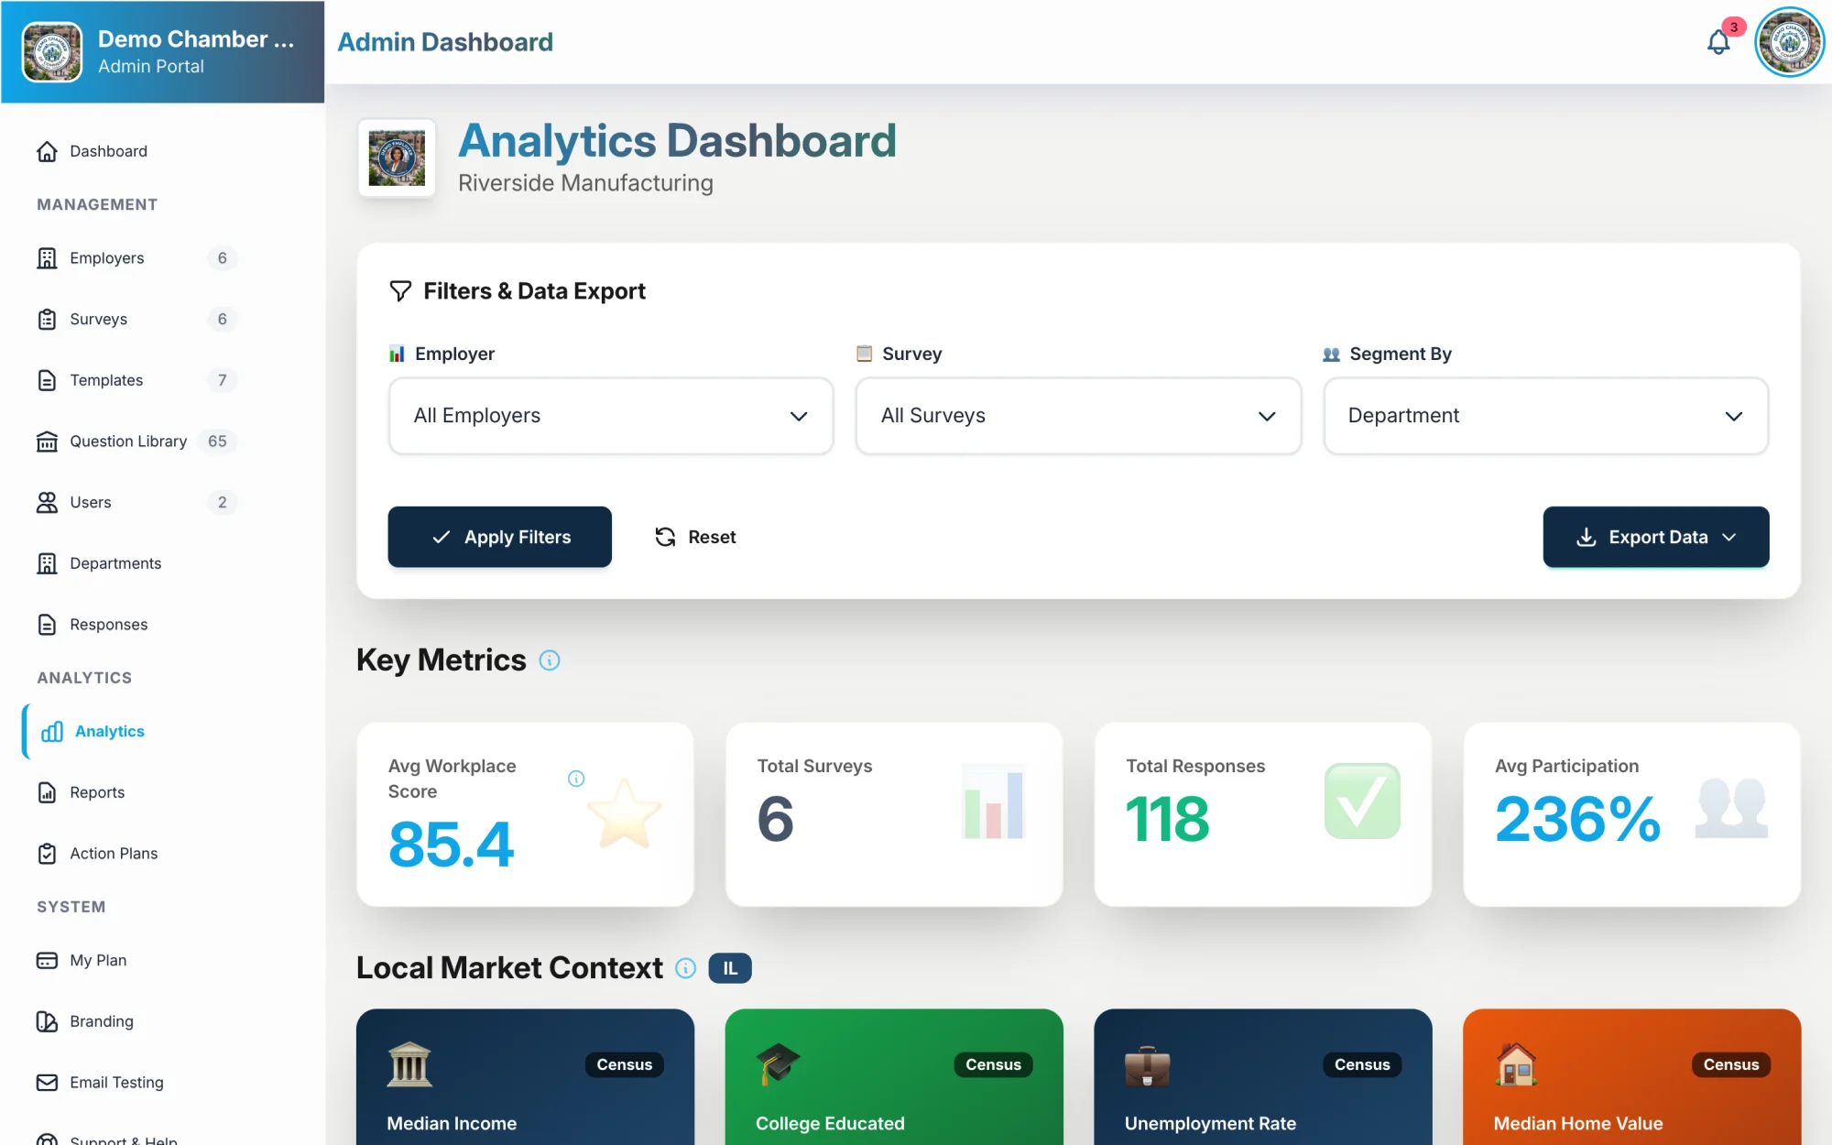Click the Action Plans clipboard-check icon
1832x1145 pixels.
point(47,854)
